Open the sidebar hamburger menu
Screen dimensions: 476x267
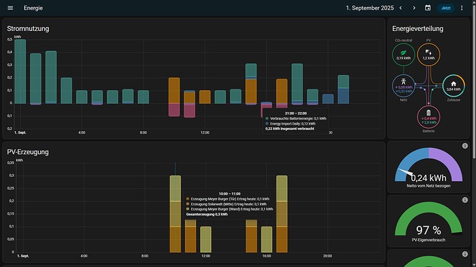tap(10, 8)
